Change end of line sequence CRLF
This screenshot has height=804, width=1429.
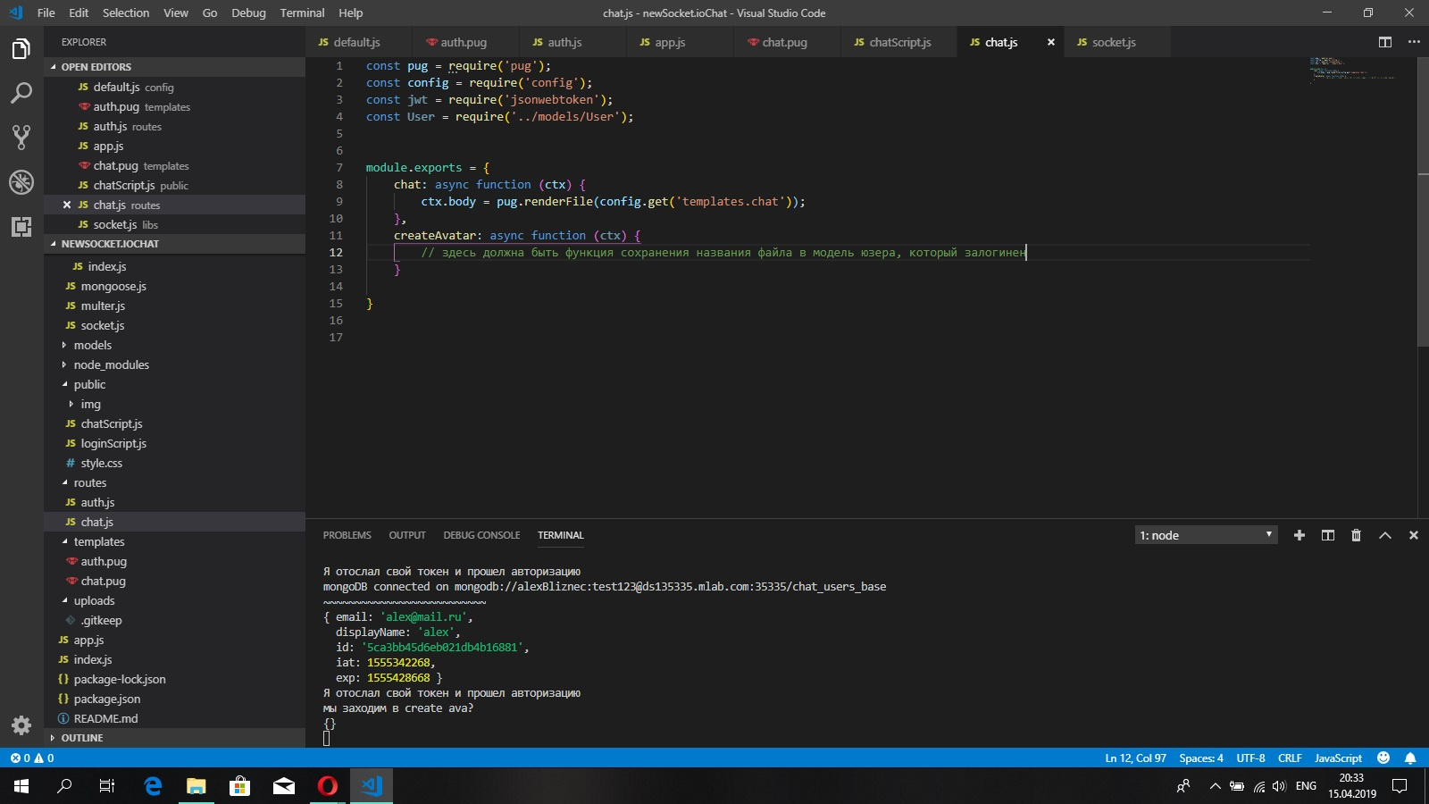[x=1290, y=758]
